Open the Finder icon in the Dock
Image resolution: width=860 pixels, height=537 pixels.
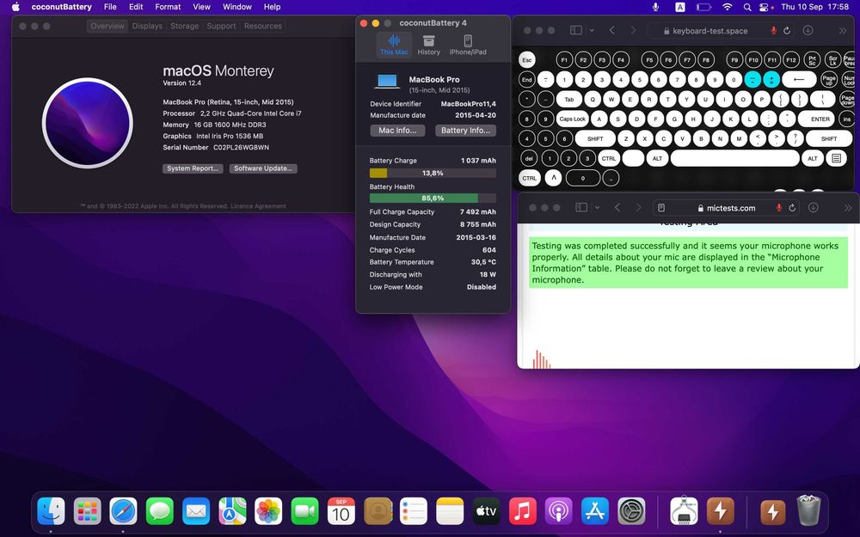point(51,511)
